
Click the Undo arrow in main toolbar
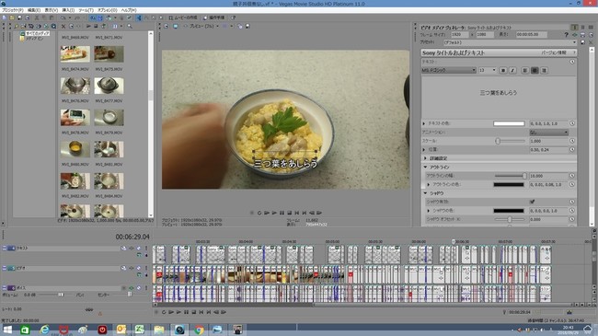coord(63,17)
